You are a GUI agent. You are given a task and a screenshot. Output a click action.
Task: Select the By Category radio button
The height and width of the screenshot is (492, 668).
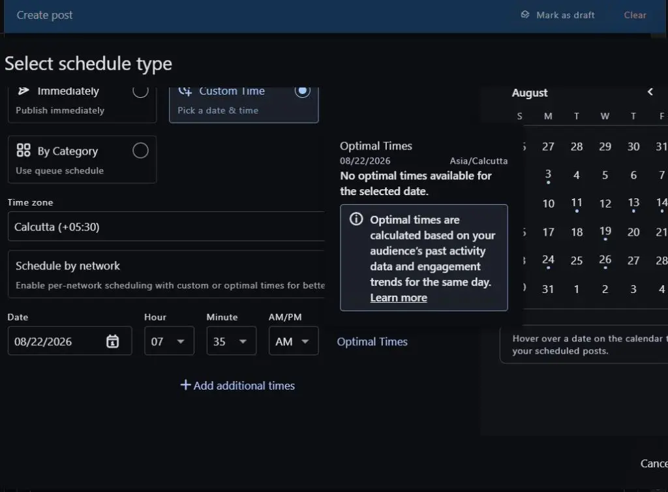(x=141, y=150)
